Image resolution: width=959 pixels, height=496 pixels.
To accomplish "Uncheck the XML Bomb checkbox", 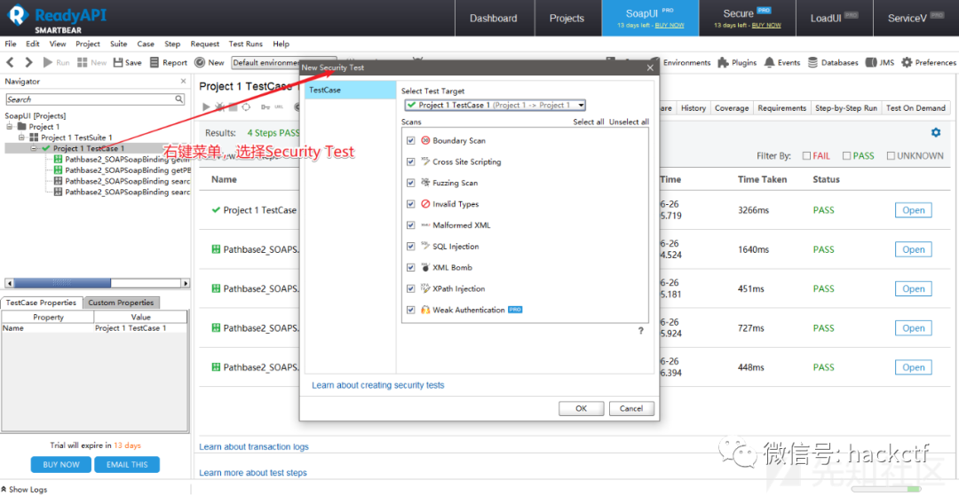I will point(411,268).
